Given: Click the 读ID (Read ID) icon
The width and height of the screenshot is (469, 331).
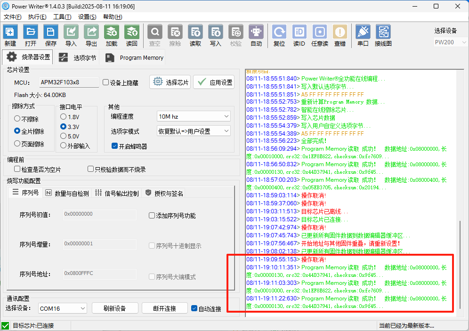Looking at the screenshot, I should click(299, 36).
